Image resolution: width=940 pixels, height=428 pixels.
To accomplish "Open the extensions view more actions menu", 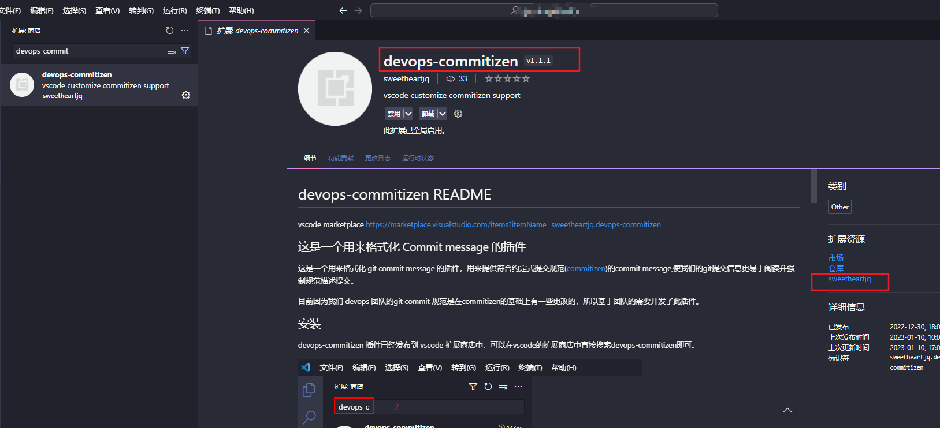I will pos(185,31).
